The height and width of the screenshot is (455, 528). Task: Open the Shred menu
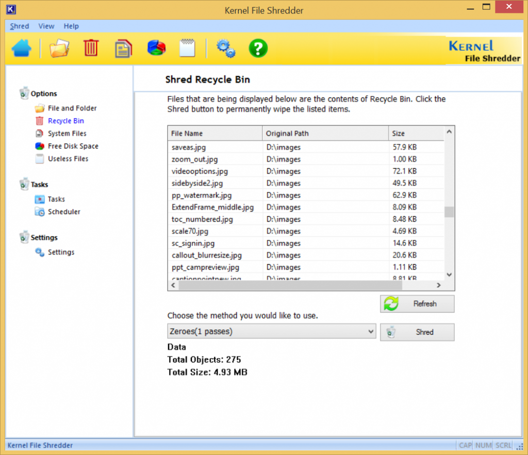(x=20, y=26)
